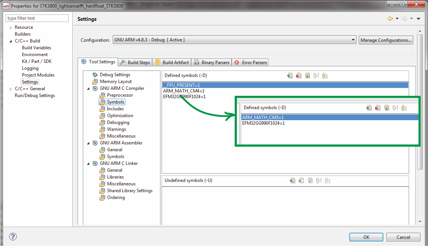428x246 pixels.
Task: Switch to the Error Parsers tab
Action: 250,62
